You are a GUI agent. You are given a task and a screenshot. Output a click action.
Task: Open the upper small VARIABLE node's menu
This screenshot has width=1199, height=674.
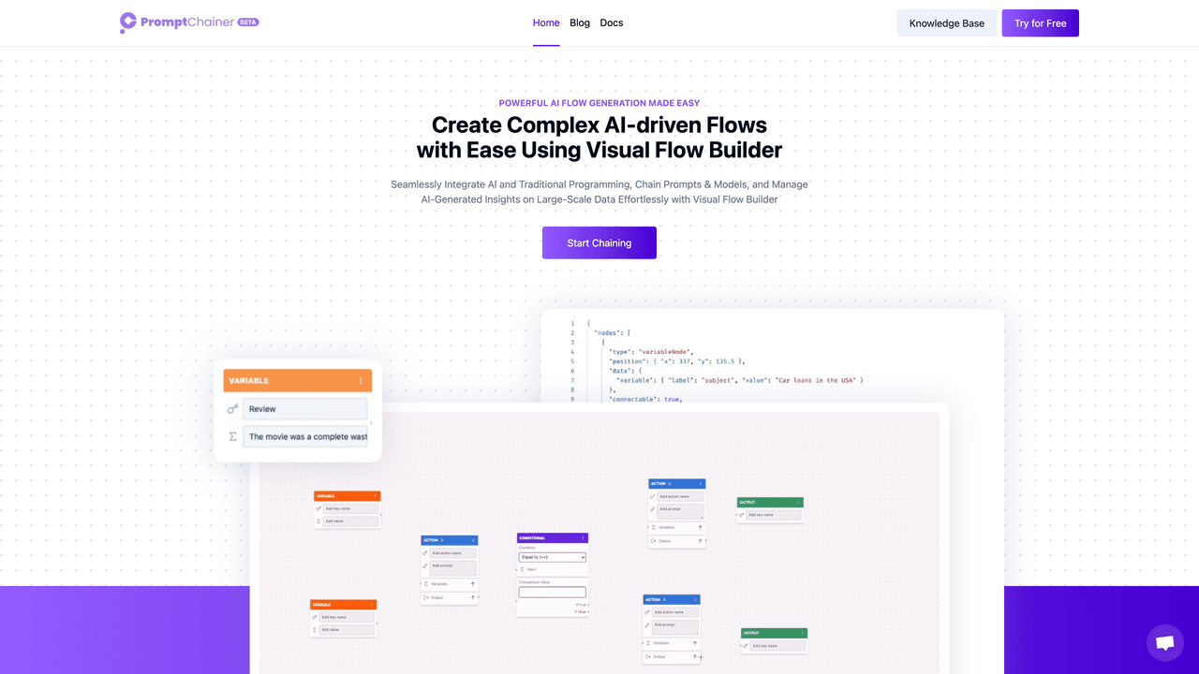click(x=376, y=496)
